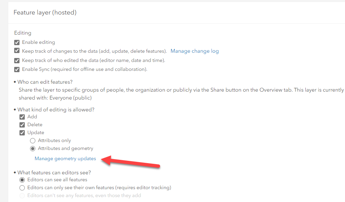Expand the 'What kind of editing is allowed?' section
Screen dimensions: 345x202
click(x=56, y=109)
